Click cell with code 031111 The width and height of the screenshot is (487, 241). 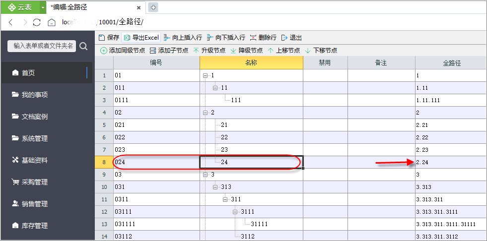click(156, 224)
